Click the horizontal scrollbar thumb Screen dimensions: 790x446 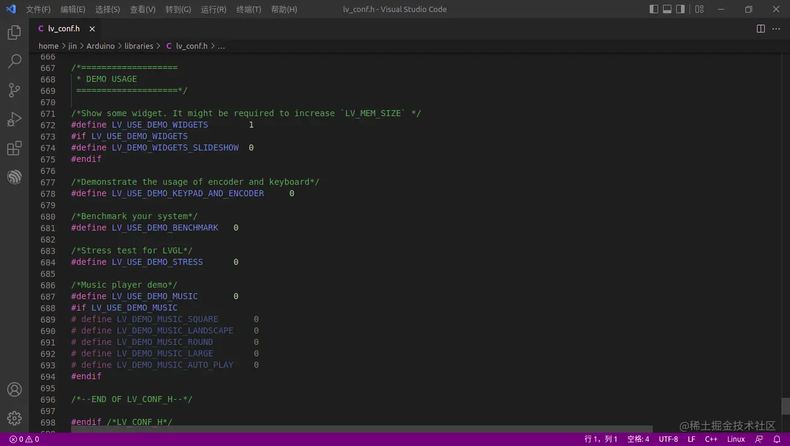pos(362,429)
